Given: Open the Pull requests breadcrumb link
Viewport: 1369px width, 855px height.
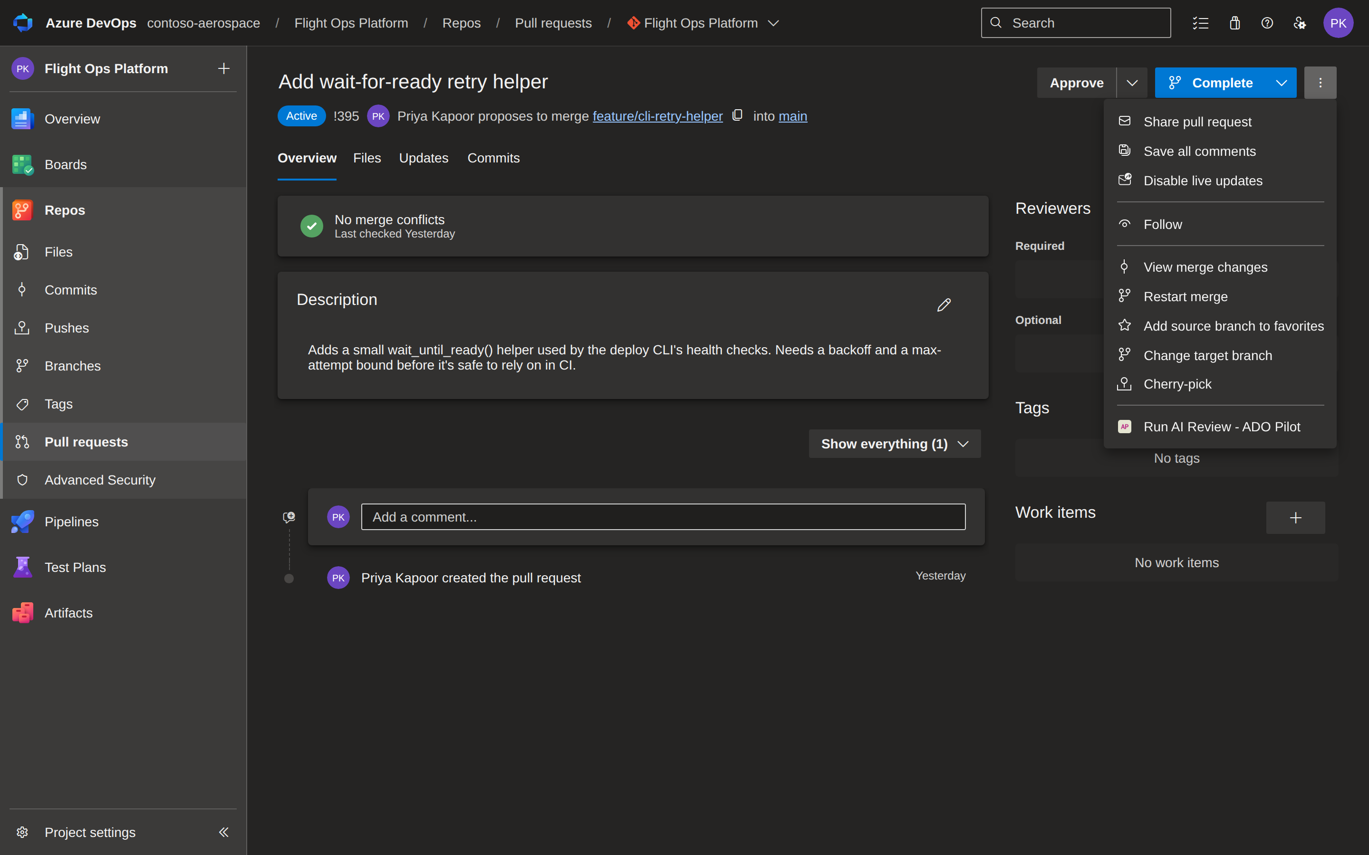Looking at the screenshot, I should [x=553, y=23].
